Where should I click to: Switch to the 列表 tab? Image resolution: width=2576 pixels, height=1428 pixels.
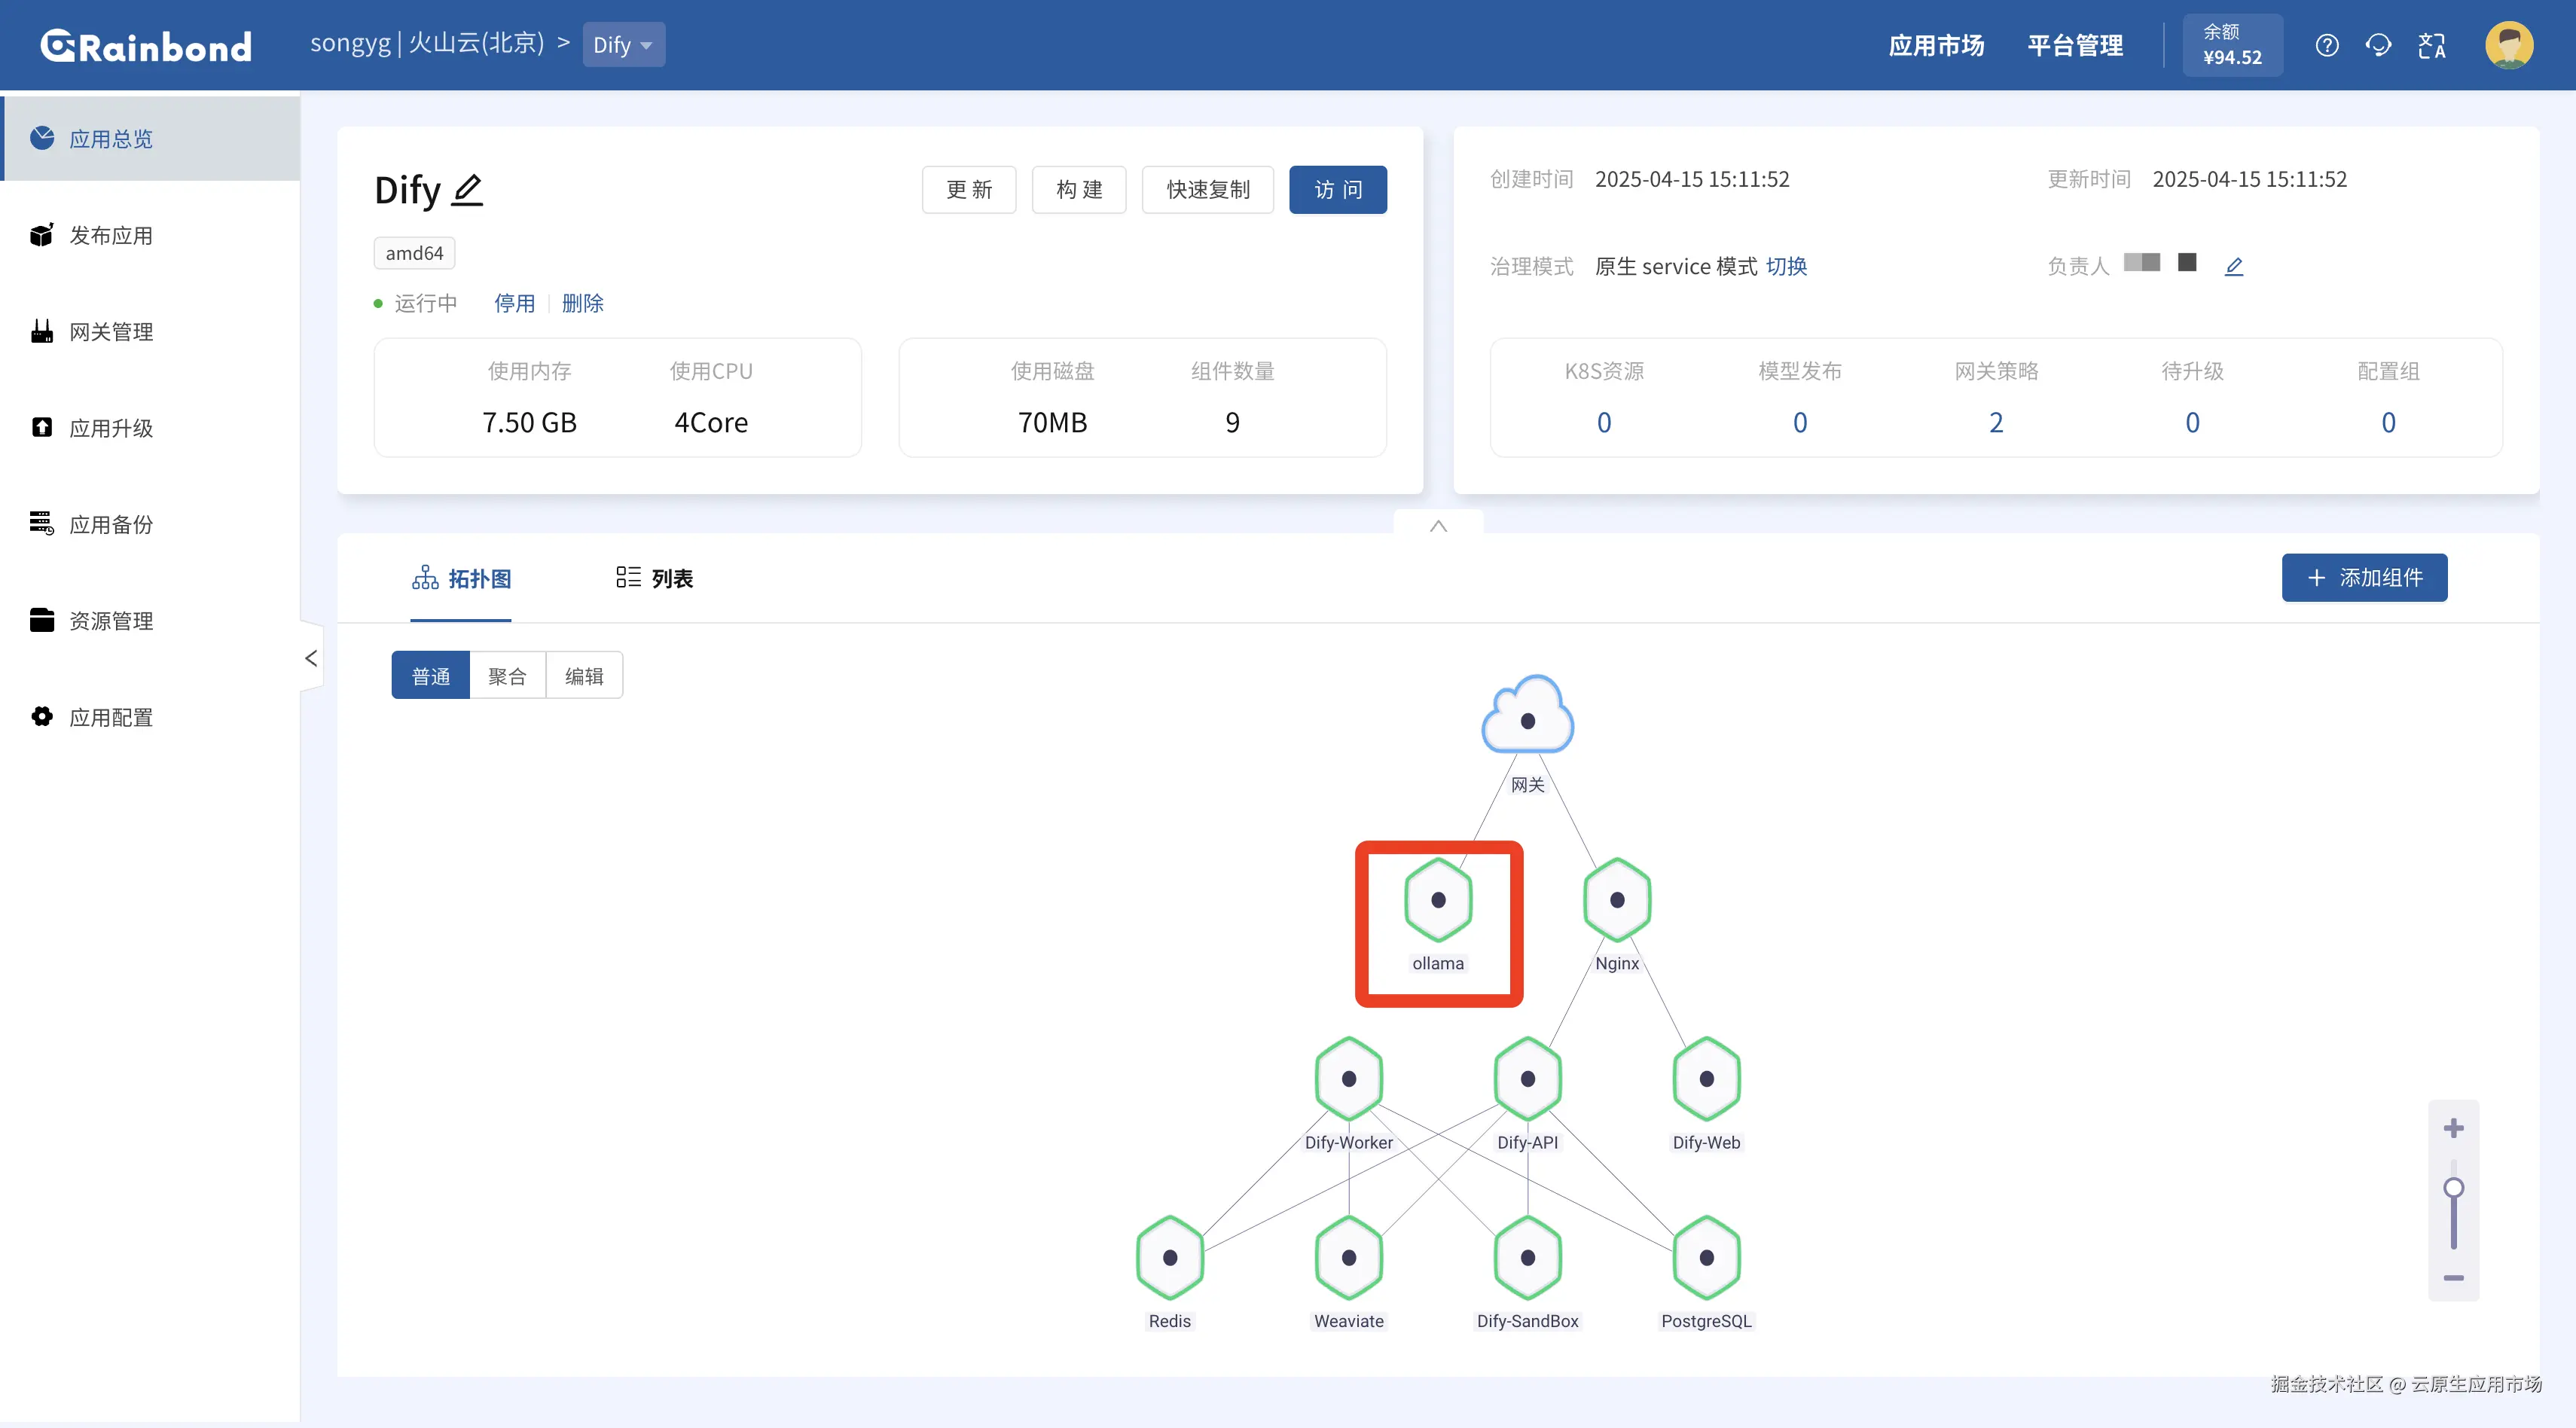tap(655, 578)
